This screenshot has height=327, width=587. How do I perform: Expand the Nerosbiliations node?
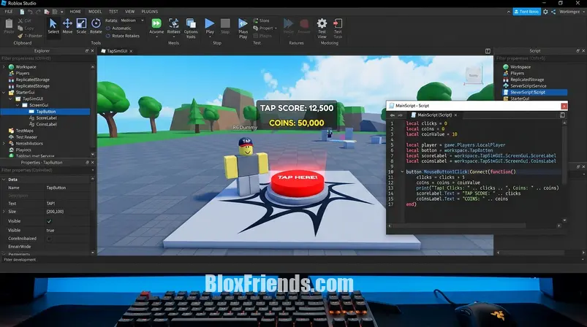pyautogui.click(x=4, y=143)
